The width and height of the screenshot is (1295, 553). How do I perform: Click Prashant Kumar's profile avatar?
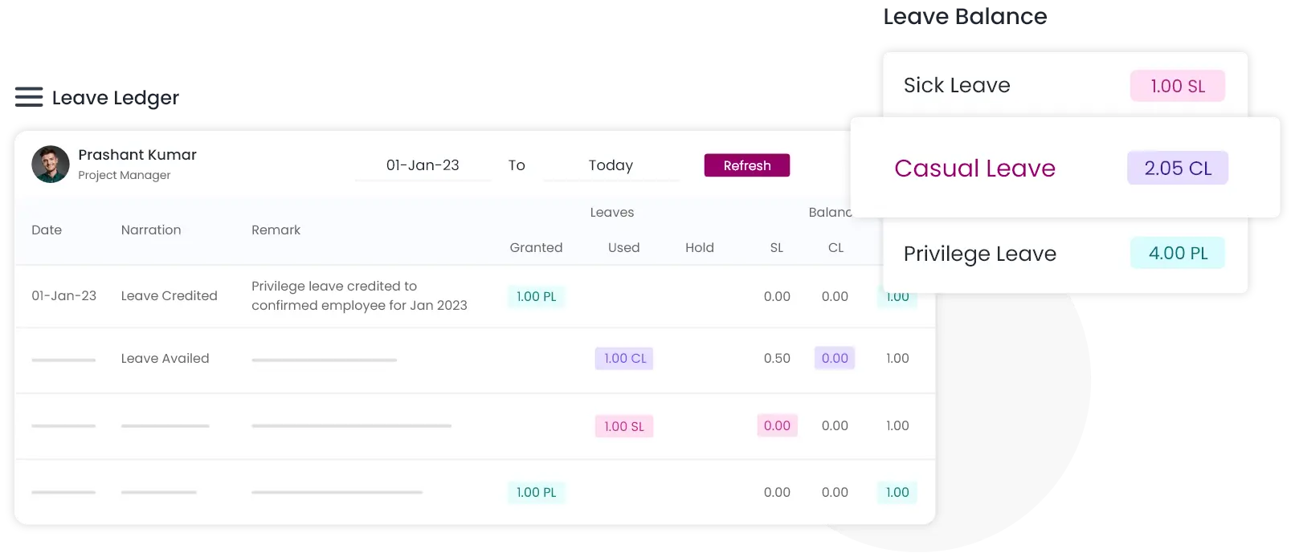pos(50,165)
